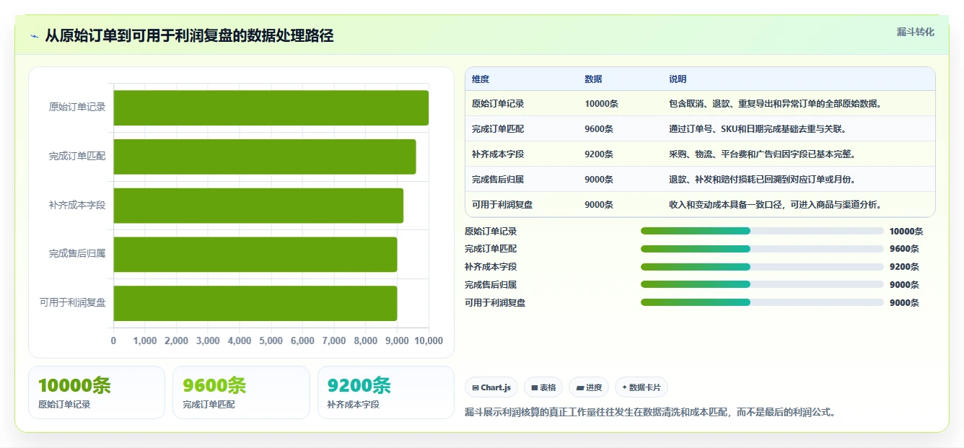
Task: Click the 补齐成本字段 progress bar
Action: tap(762, 267)
